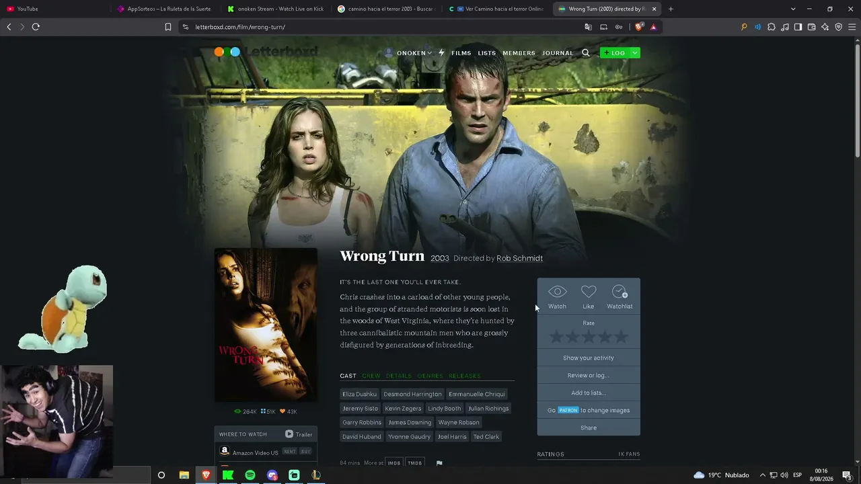
Task: Open the media control music note icon
Action: (785, 27)
